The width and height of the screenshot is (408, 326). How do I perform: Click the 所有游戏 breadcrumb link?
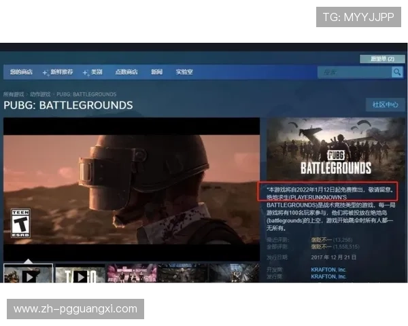pos(14,94)
